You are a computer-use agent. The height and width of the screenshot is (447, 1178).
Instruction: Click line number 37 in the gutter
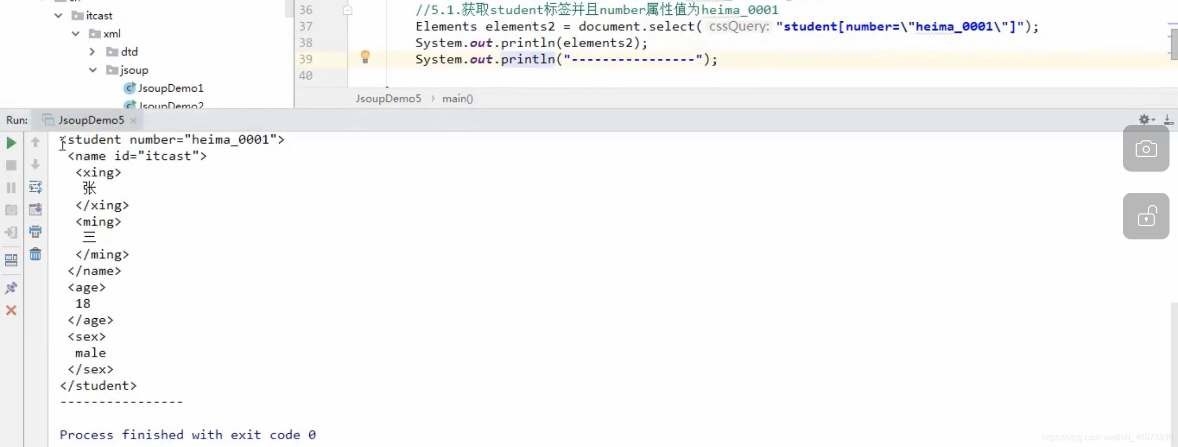coord(306,26)
